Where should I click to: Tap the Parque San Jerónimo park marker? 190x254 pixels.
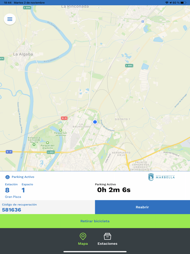point(61,130)
